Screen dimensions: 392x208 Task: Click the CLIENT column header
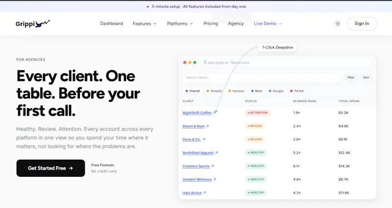coord(188,101)
